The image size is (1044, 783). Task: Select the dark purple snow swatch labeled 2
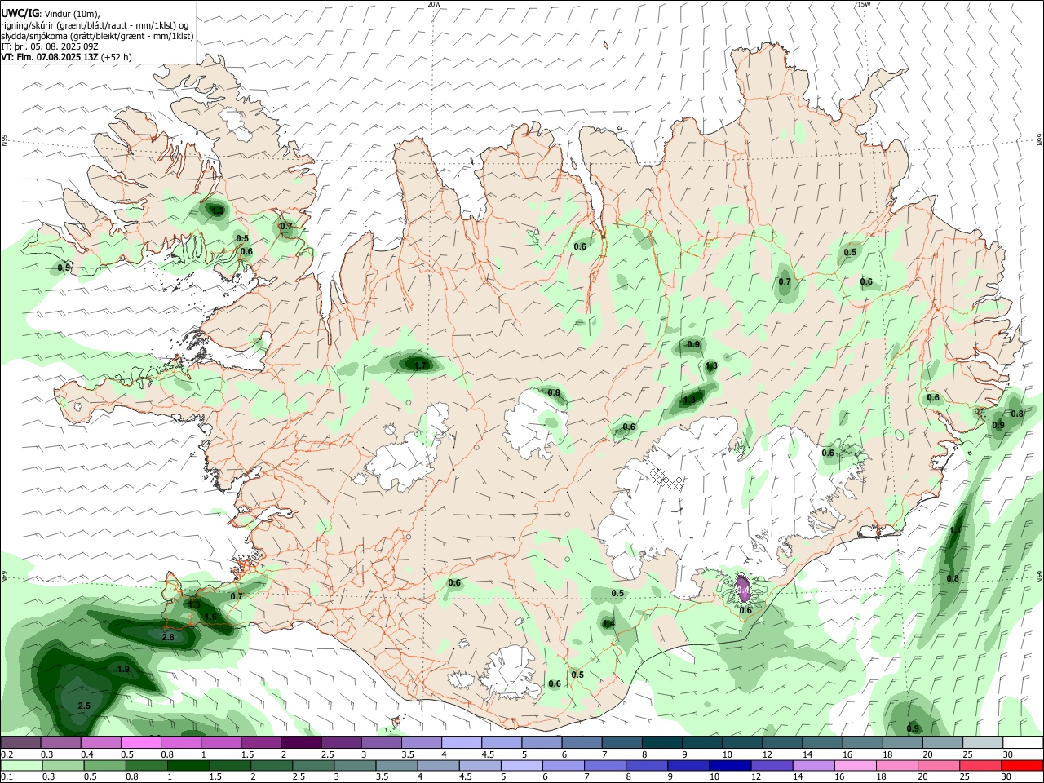[x=301, y=743]
